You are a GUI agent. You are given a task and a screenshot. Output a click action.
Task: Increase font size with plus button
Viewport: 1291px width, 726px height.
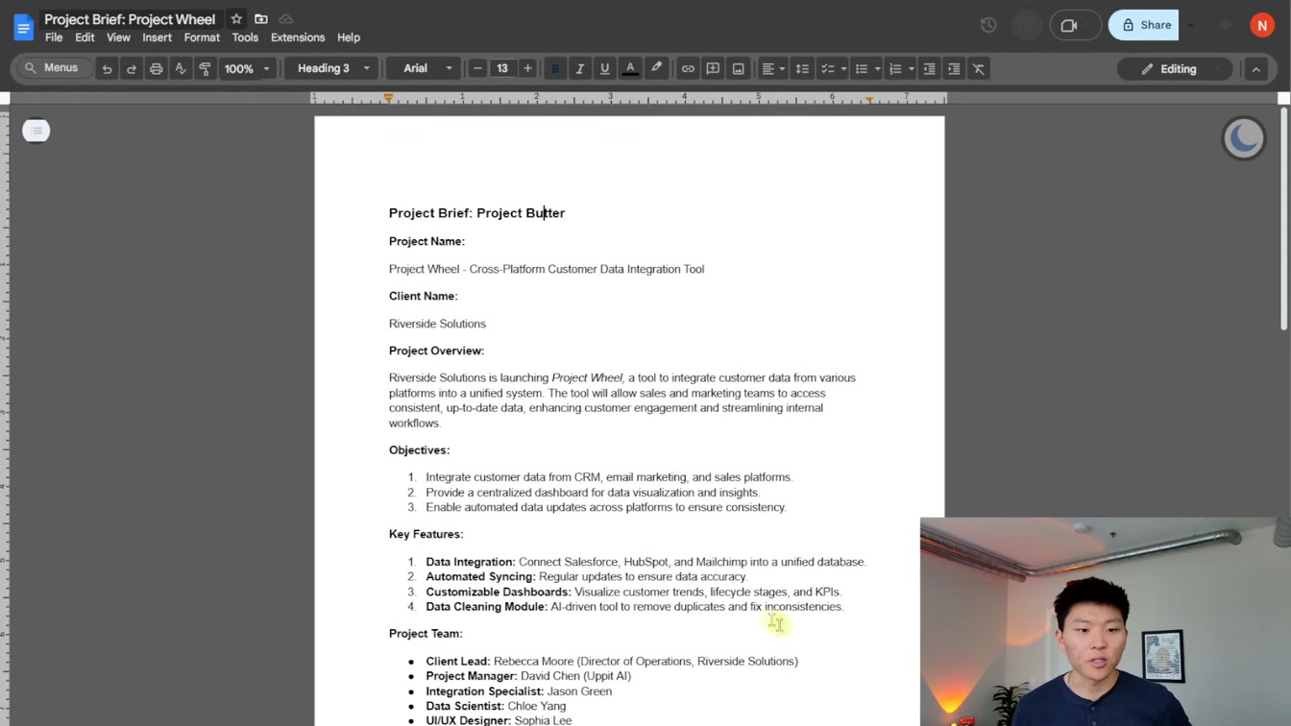[527, 69]
